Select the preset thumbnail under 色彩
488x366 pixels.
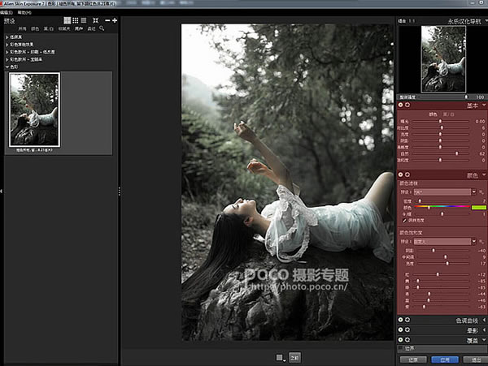click(x=34, y=110)
